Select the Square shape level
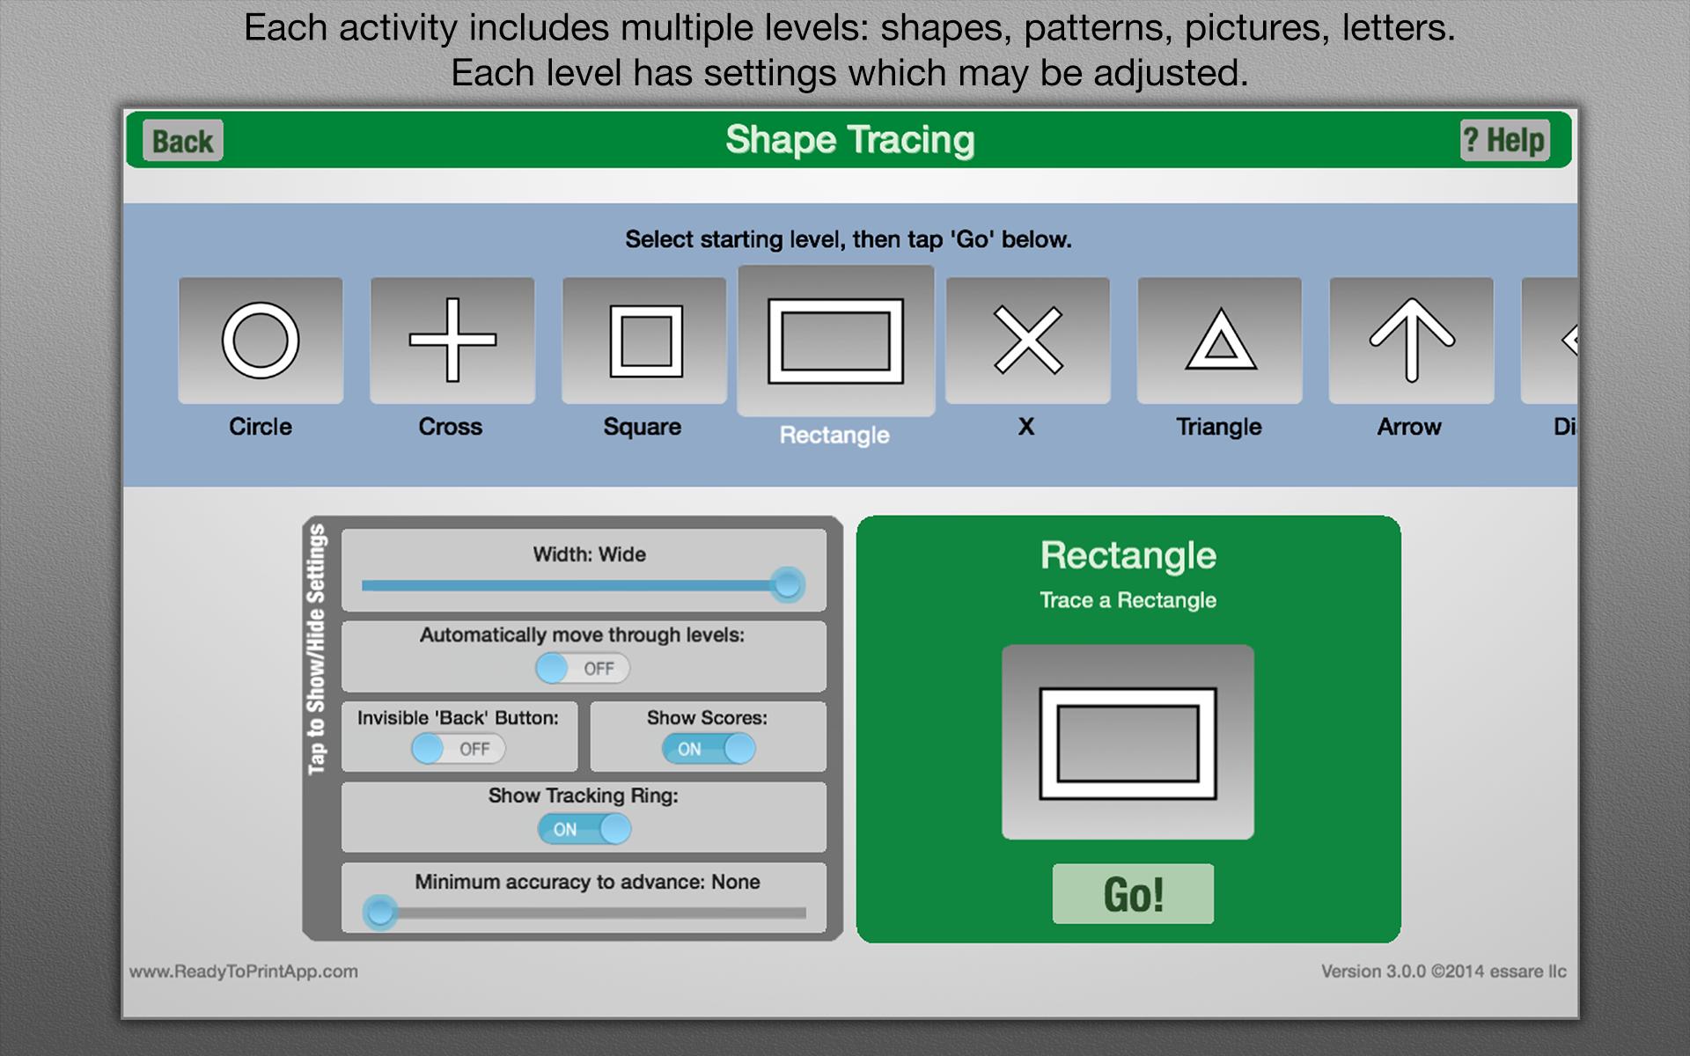This screenshot has height=1056, width=1690. pos(644,341)
